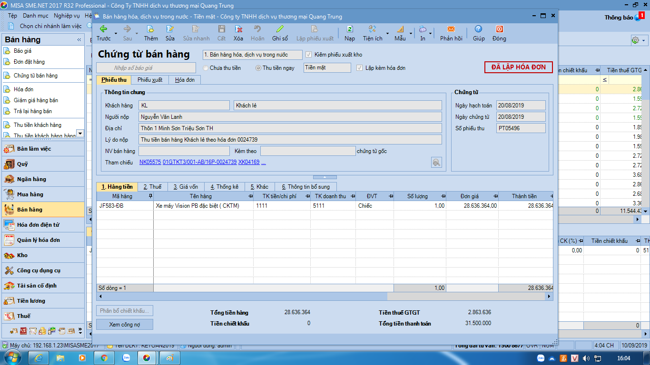Collapse the Bán hàng sidebar panel chevron
Viewport: 650px width, 365px height.
[x=79, y=40]
